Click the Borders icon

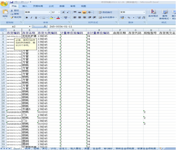point(44,18)
